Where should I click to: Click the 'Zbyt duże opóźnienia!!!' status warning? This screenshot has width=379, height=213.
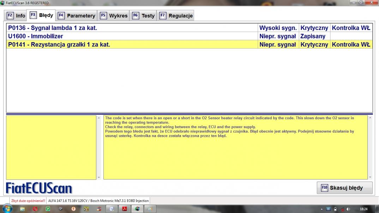pyautogui.click(x=28, y=201)
